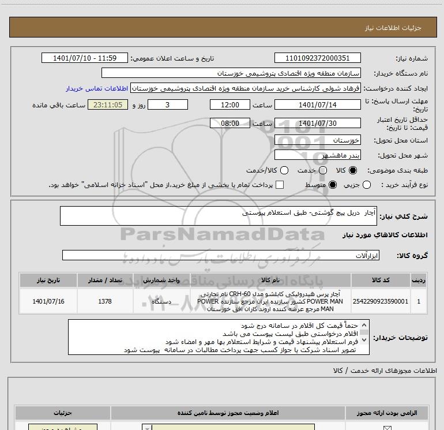Click the شهر محل تحویل field بندر ماهشهر

click(317, 155)
